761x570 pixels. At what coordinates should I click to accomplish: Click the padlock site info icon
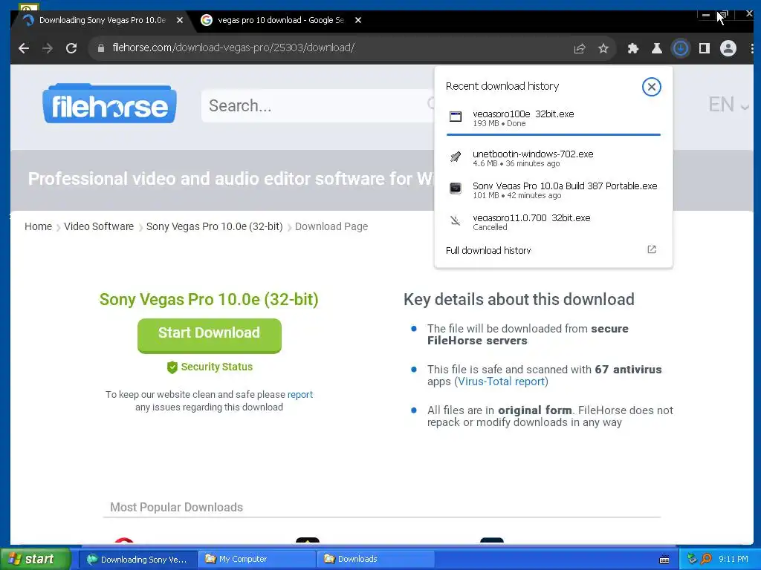101,48
